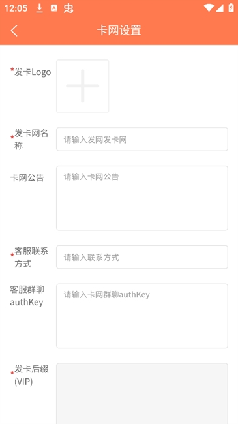The height and width of the screenshot is (424, 238).
Task: Tap the gray 发卡后缀(VIP) field
Action: (x=142, y=394)
